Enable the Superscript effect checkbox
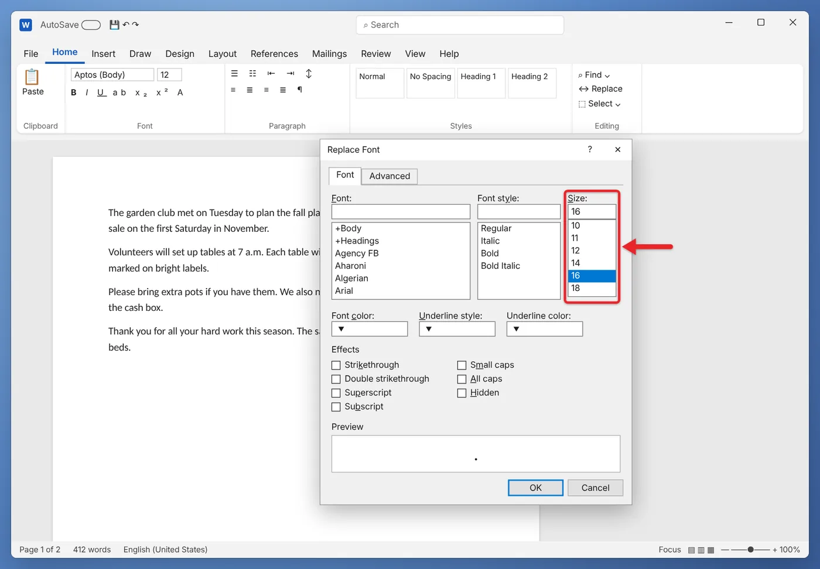 [336, 393]
